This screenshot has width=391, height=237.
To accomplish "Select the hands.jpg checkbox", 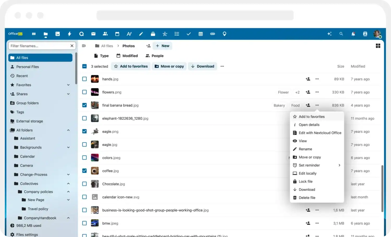I will [x=84, y=79].
